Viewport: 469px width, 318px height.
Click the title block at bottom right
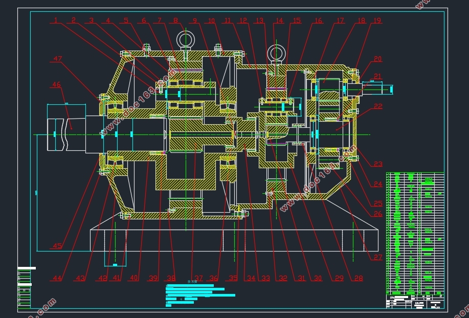[x=415, y=301]
